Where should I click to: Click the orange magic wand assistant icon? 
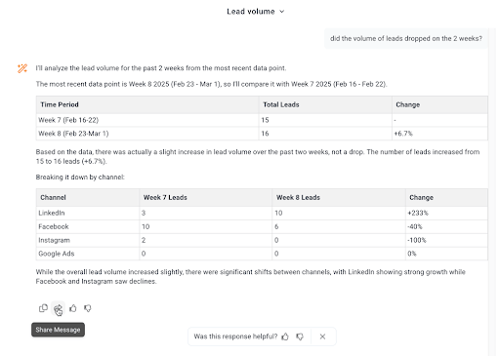pos(22,68)
